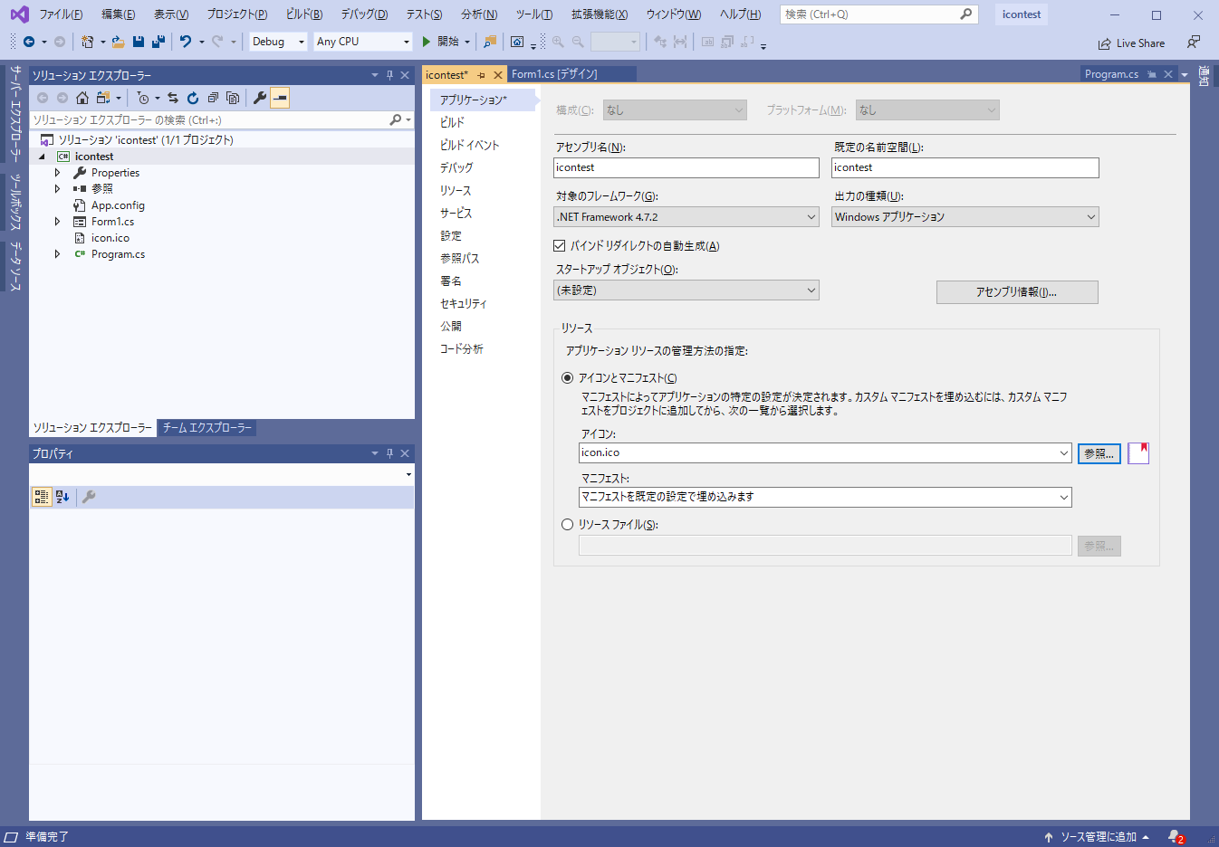Toggle auto-generate binding redirects checkbox
The width and height of the screenshot is (1219, 847).
pos(559,245)
